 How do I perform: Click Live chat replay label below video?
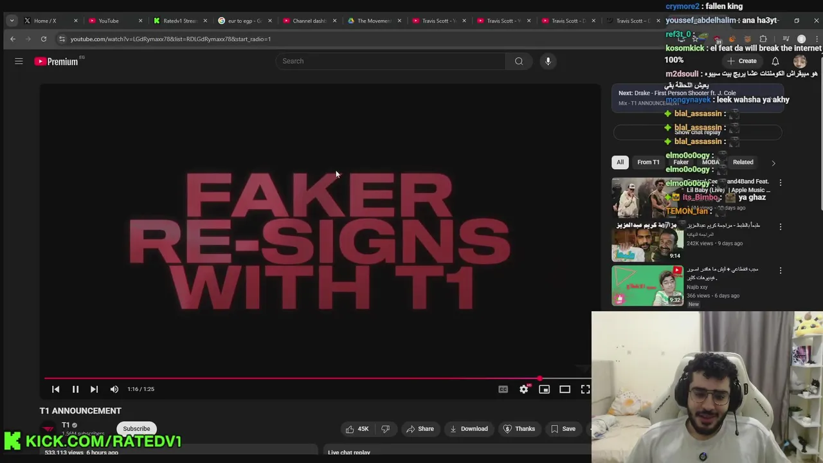coord(349,452)
